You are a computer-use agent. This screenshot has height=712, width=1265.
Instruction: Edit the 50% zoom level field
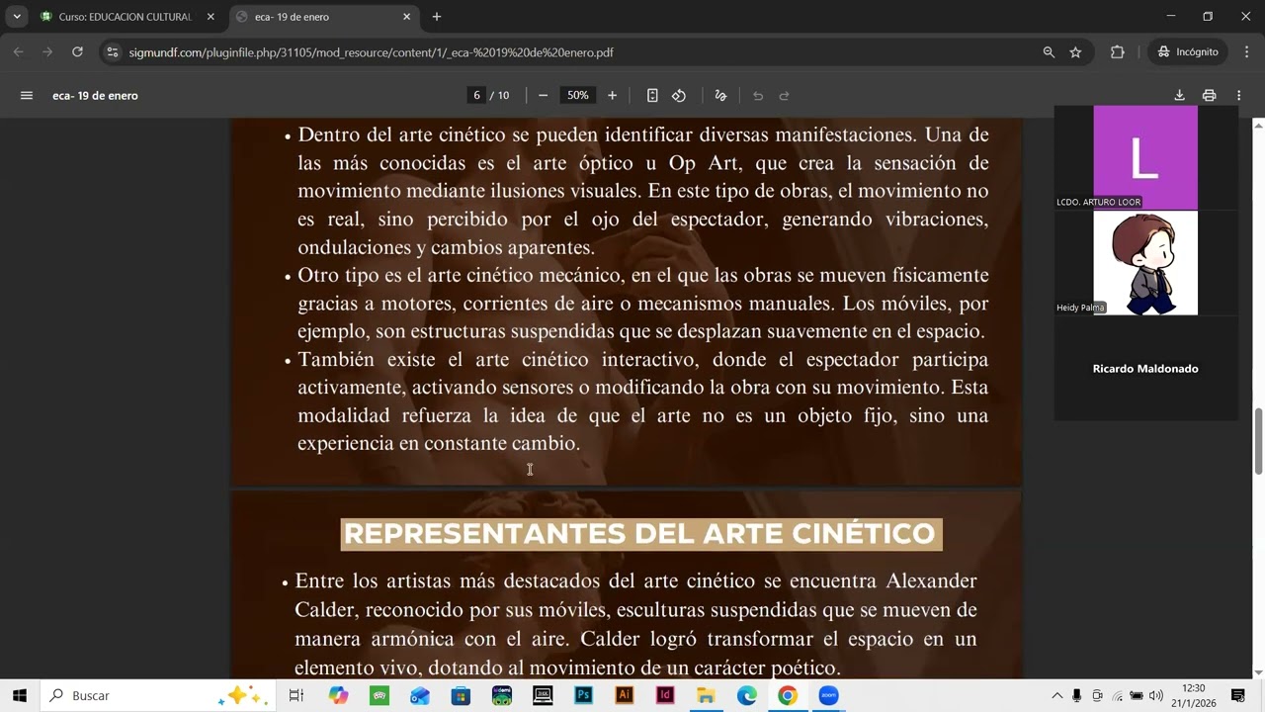pos(577,96)
